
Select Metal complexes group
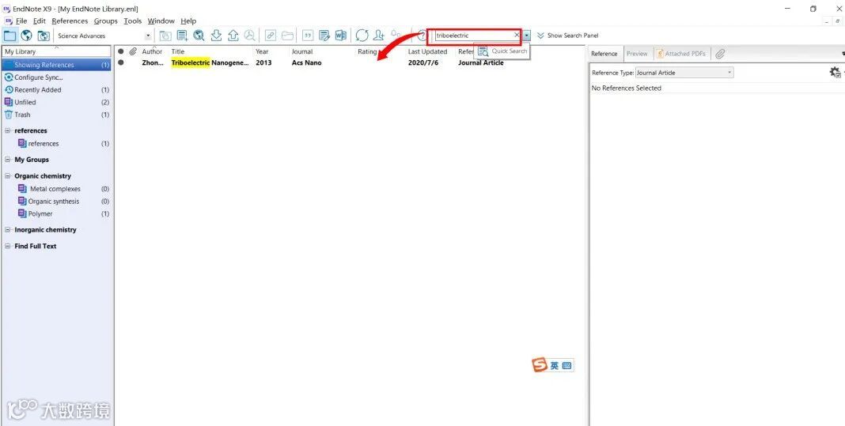(57, 189)
